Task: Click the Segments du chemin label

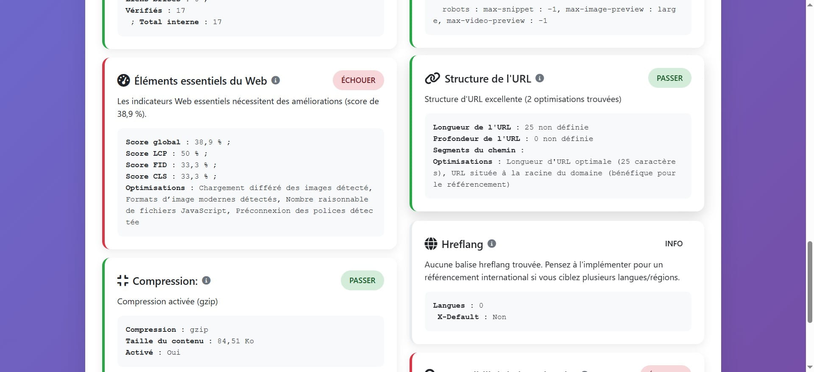Action: 478,150
